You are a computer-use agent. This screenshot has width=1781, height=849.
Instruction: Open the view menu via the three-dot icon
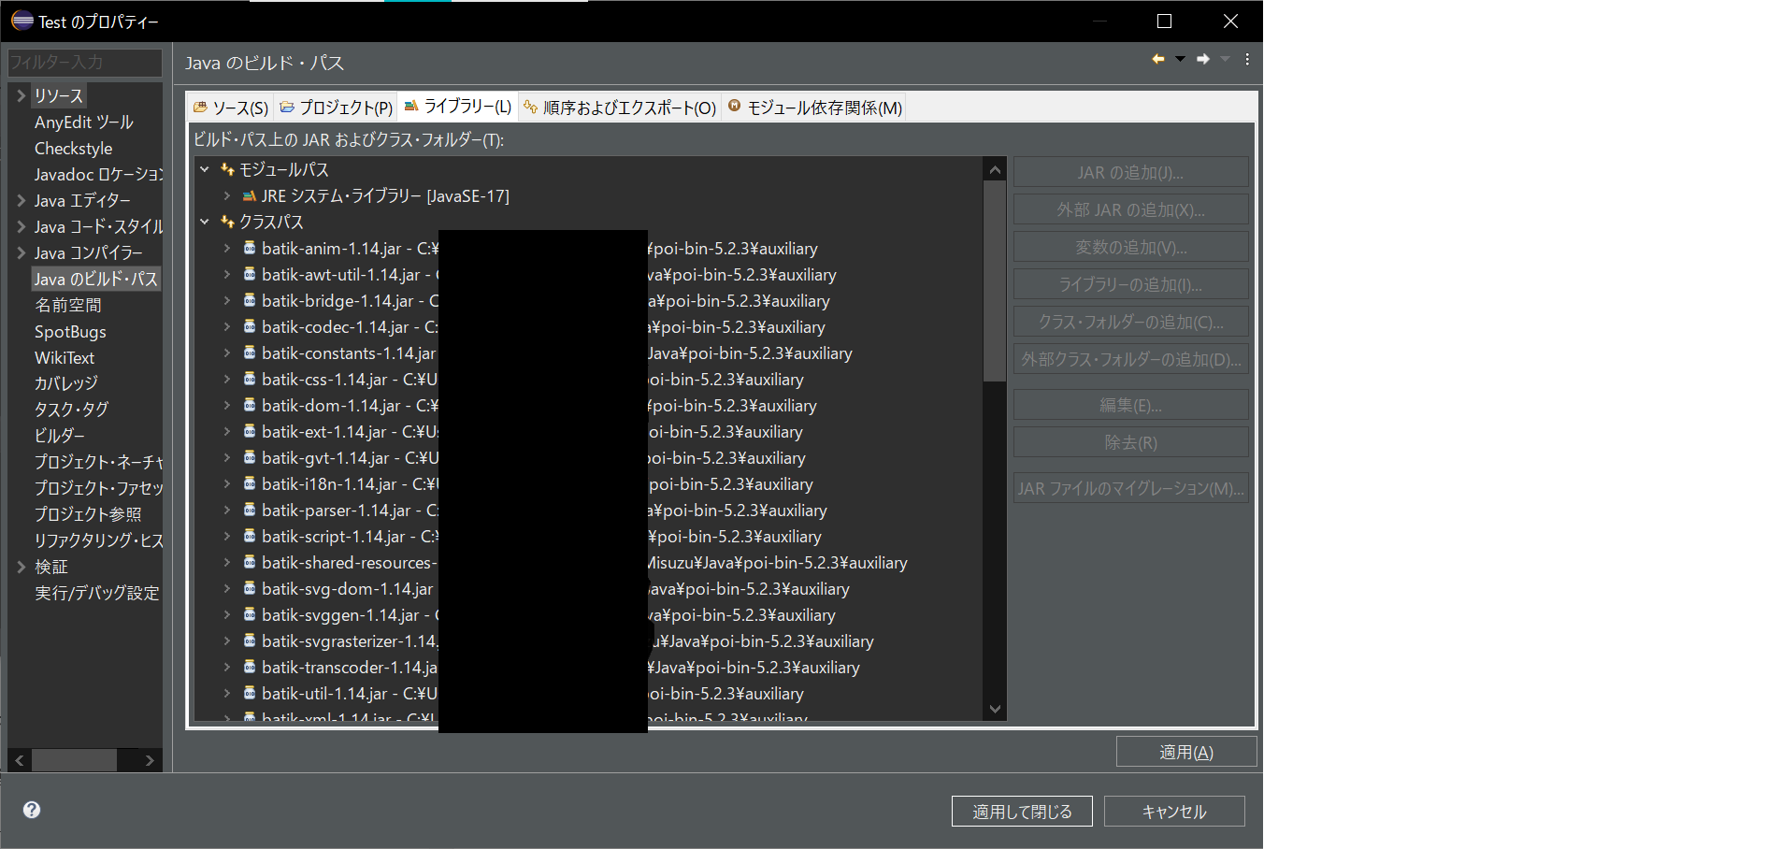1246,59
